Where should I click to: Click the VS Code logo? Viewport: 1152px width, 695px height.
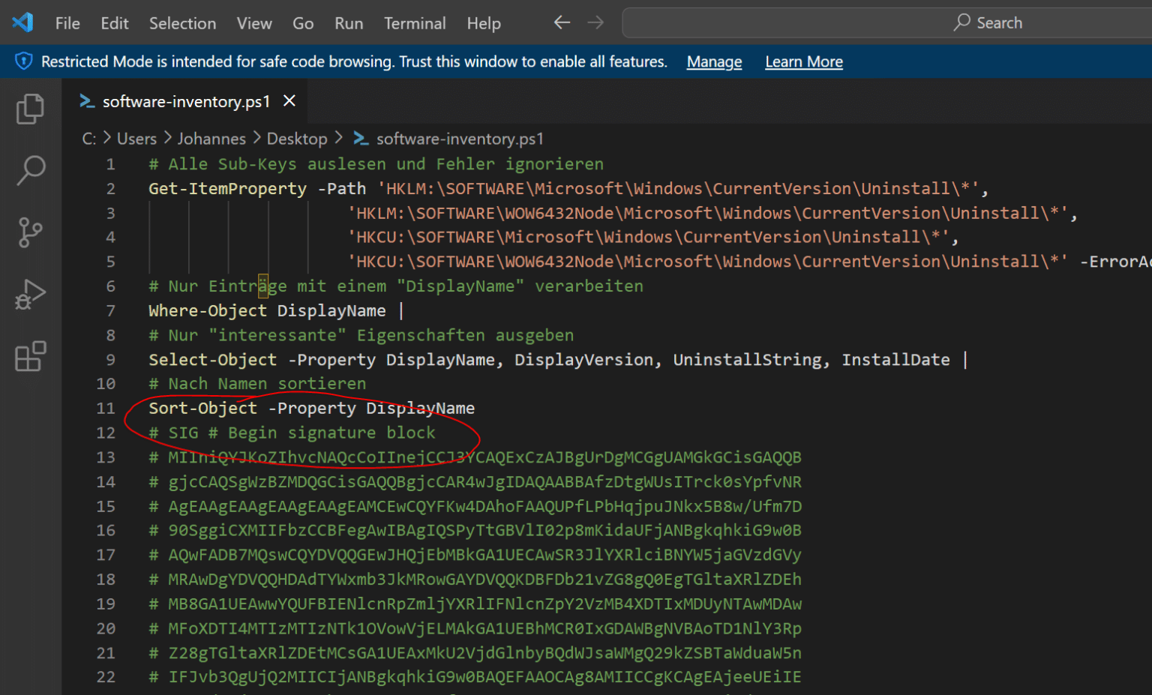click(23, 22)
